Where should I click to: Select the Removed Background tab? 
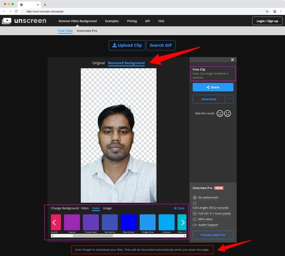(126, 63)
